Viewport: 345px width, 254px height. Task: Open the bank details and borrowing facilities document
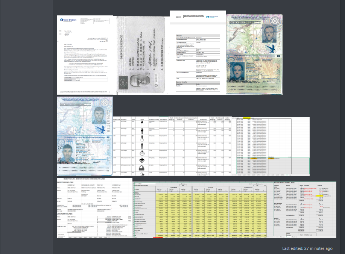94,208
